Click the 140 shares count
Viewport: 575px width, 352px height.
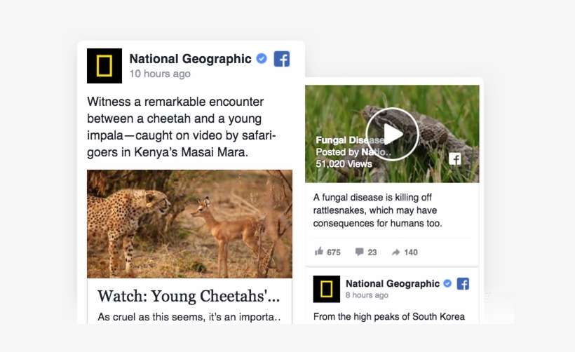[x=411, y=252]
